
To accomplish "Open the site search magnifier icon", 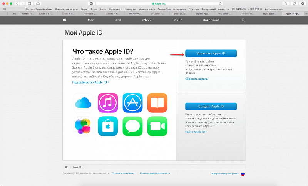I will click(243, 20).
